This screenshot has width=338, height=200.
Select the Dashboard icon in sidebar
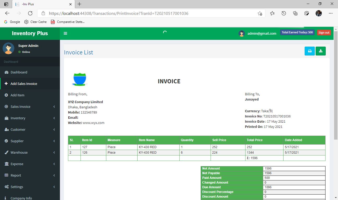[x=6, y=72]
